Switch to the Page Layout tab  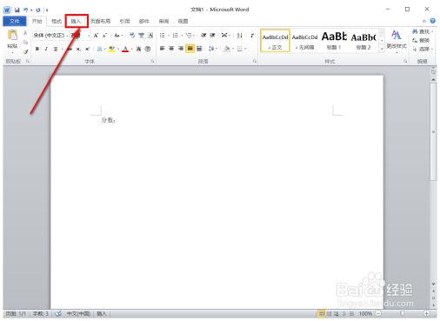[x=100, y=21]
